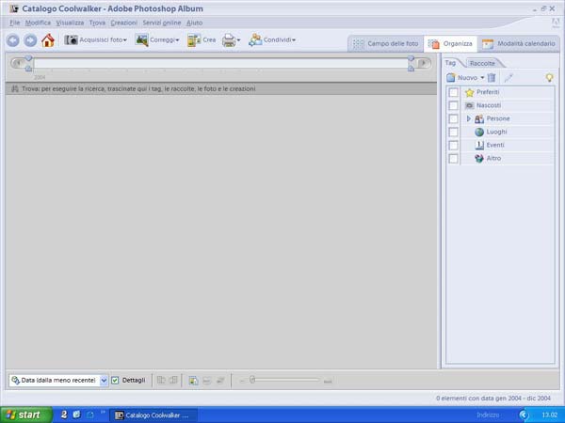Viewport: 565px width, 423px height.
Task: Expand the Persone tag category
Action: click(468, 118)
